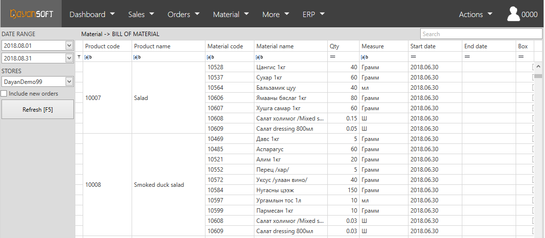Select the Ямааны бяслаг 1кг cell
The height and width of the screenshot is (238, 545).
pyautogui.click(x=291, y=98)
